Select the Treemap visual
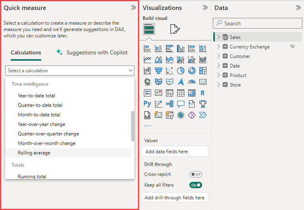304x210 pixels. point(203,71)
